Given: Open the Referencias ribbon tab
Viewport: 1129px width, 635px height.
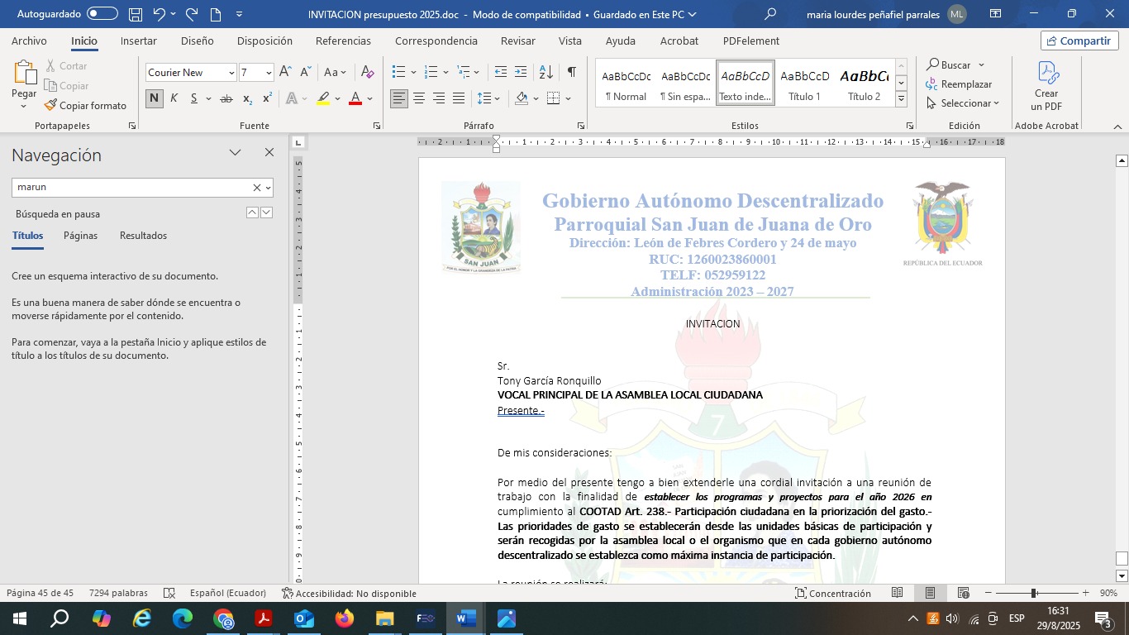Looking at the screenshot, I should point(343,41).
